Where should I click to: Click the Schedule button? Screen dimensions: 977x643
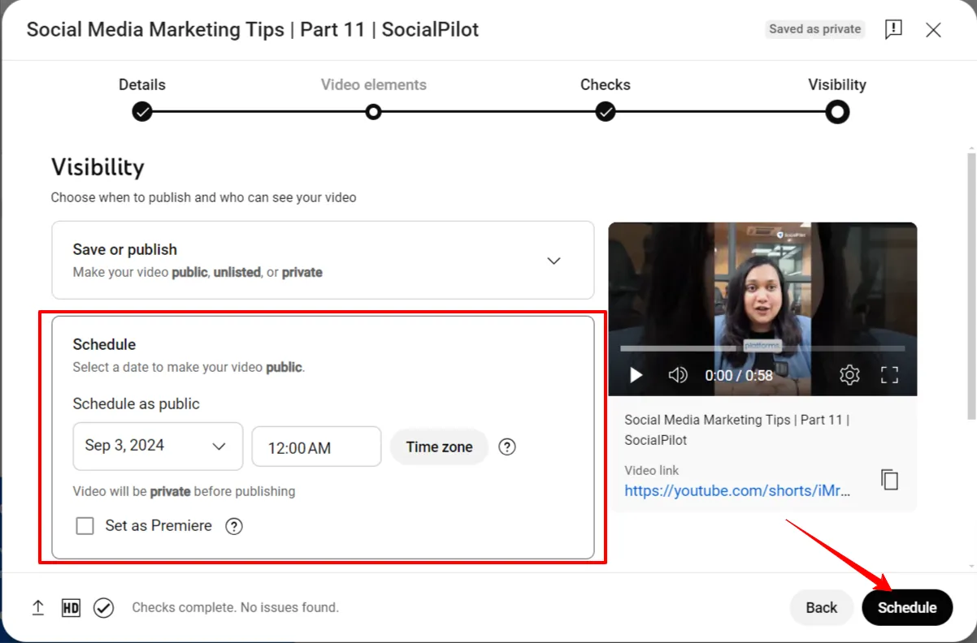pyautogui.click(x=907, y=607)
